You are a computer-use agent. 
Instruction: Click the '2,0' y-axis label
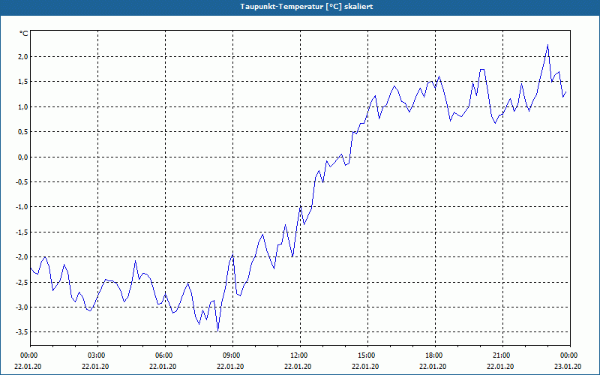(23, 57)
